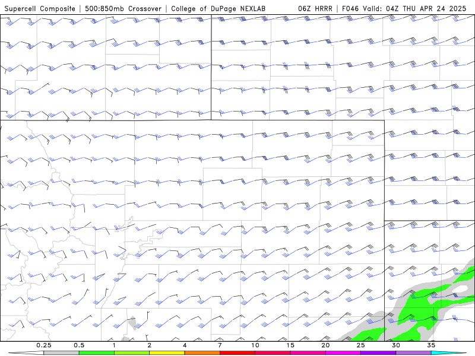Click the bright green 0.5–1 color bar segment
The height and width of the screenshot is (356, 475).
[x=96, y=353]
